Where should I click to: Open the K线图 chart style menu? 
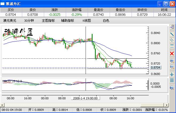[87, 21]
